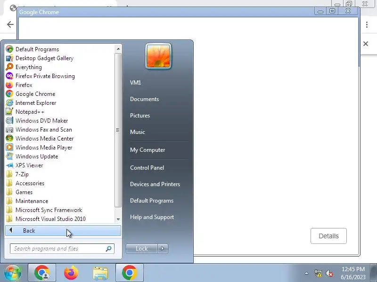This screenshot has height=282, width=377.
Task: Open Documents from the Start menu
Action: click(x=145, y=99)
